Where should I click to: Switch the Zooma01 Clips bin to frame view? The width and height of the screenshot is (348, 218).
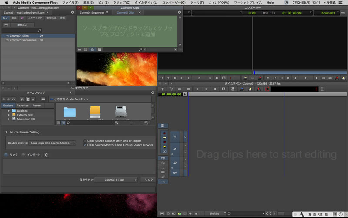[92, 49]
